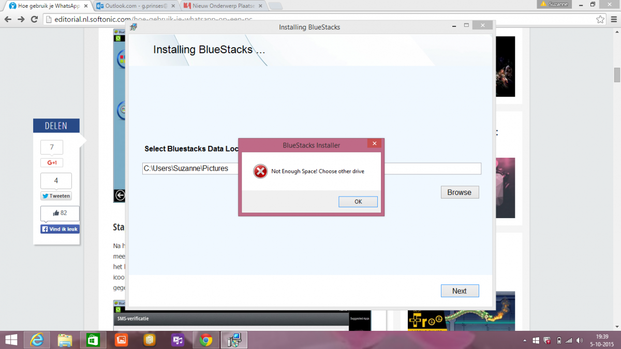The height and width of the screenshot is (349, 621).
Task: Open the yellow document app in taskbar
Action: pos(150,340)
